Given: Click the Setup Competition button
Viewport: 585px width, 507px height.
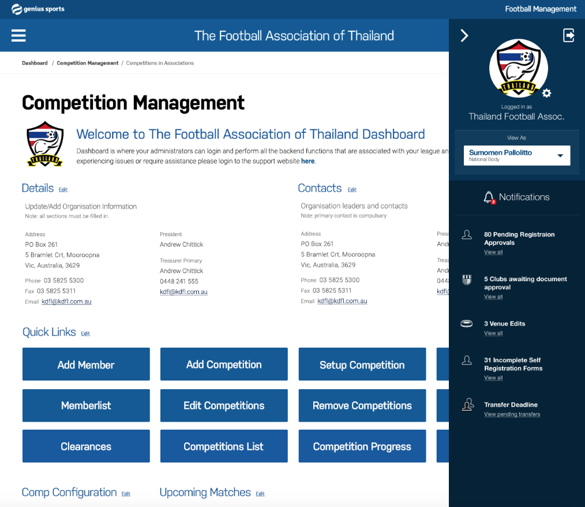Looking at the screenshot, I should [x=362, y=364].
